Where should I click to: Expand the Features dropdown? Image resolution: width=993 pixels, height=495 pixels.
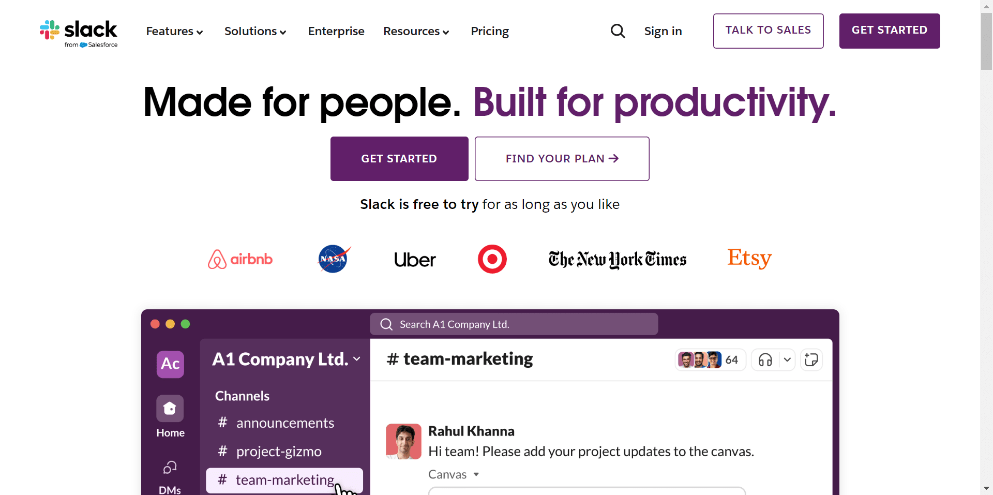(174, 31)
